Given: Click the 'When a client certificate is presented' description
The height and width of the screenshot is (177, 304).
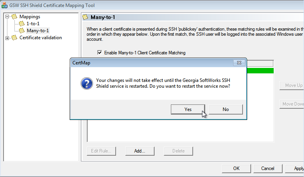Looking at the screenshot, I should coord(195,34).
